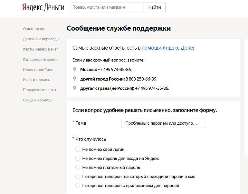Follow the 'помощи Яндекс.Денег' link
Screen dimensions: 248x194
(x=168, y=48)
